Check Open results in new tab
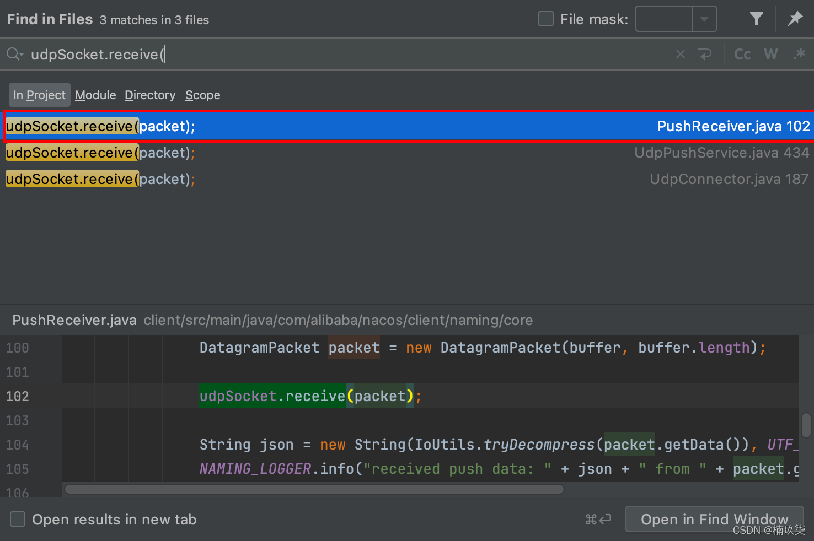814x541 pixels. (18, 519)
